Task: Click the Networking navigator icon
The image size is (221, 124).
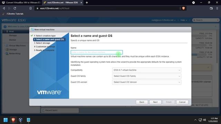Action: click(7, 53)
